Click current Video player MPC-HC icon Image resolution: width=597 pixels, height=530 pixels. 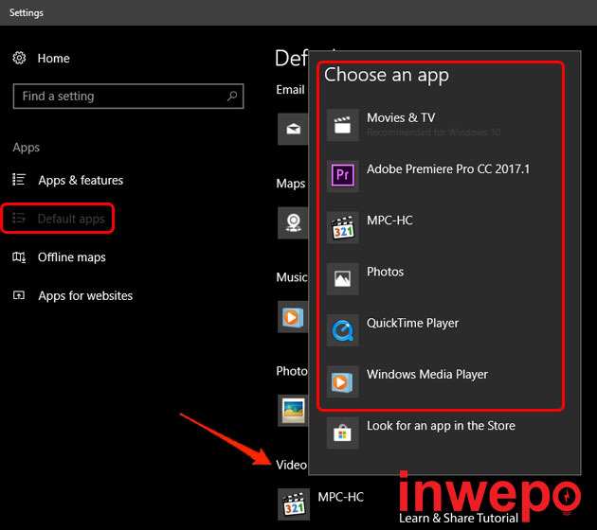click(x=294, y=504)
